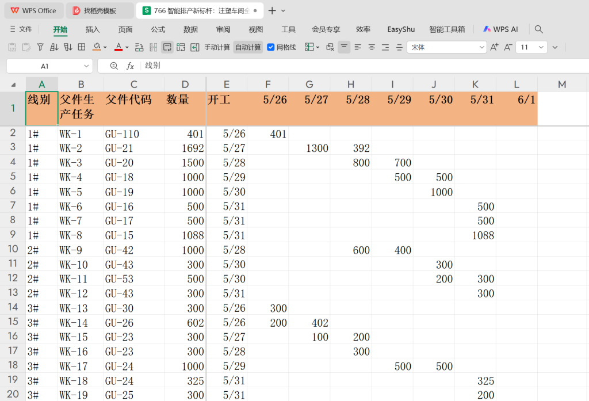The width and height of the screenshot is (589, 401).
Task: Expand toolbar overflow chevron
Action: pos(555,47)
